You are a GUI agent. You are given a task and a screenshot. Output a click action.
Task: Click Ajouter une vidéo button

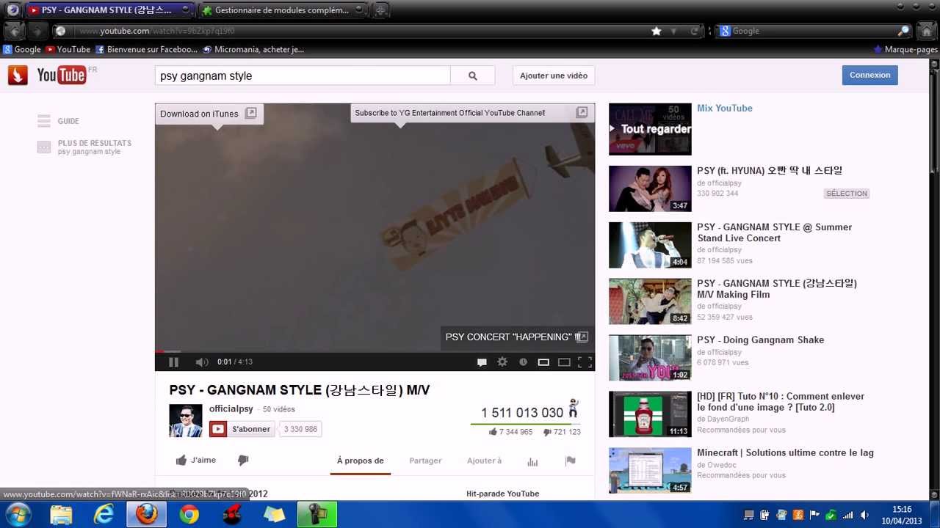[554, 76]
